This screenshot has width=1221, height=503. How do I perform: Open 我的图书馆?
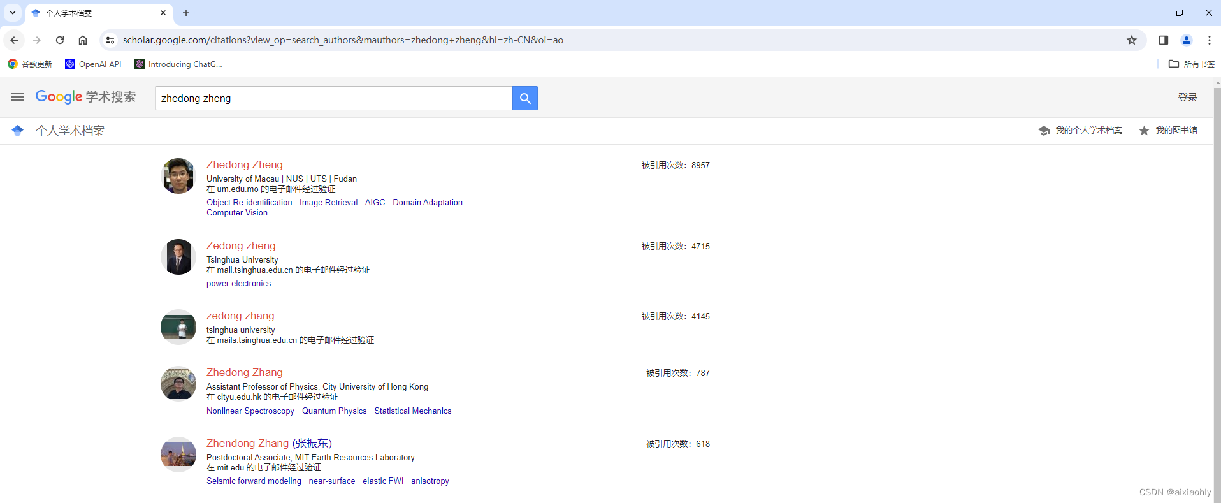click(x=1168, y=130)
